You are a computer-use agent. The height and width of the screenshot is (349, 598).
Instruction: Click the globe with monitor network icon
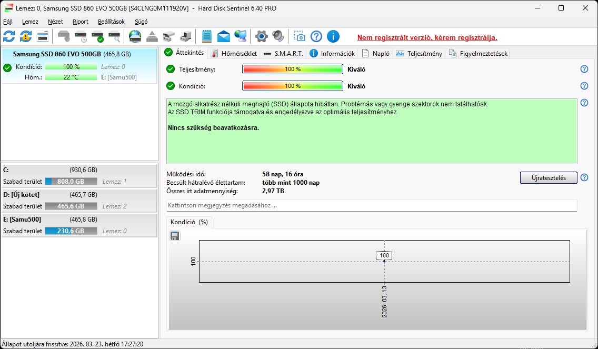point(240,37)
